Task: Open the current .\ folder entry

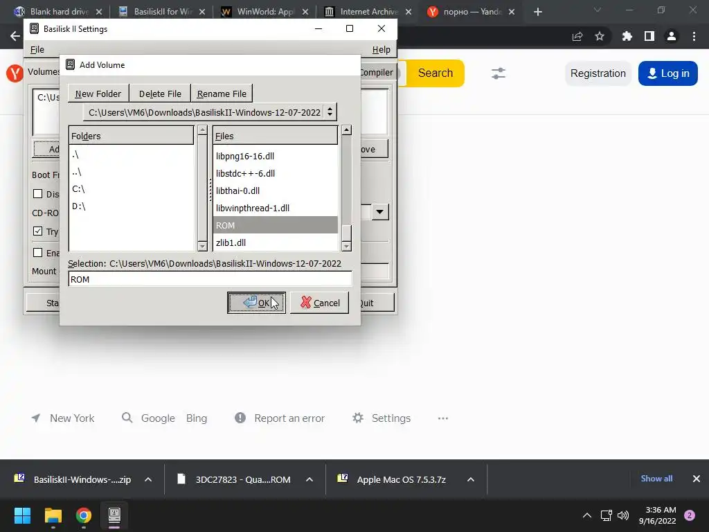Action: (x=131, y=154)
